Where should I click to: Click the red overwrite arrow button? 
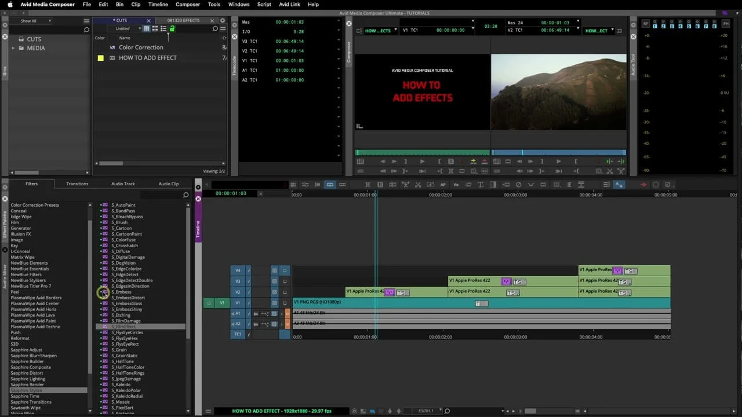point(485,161)
